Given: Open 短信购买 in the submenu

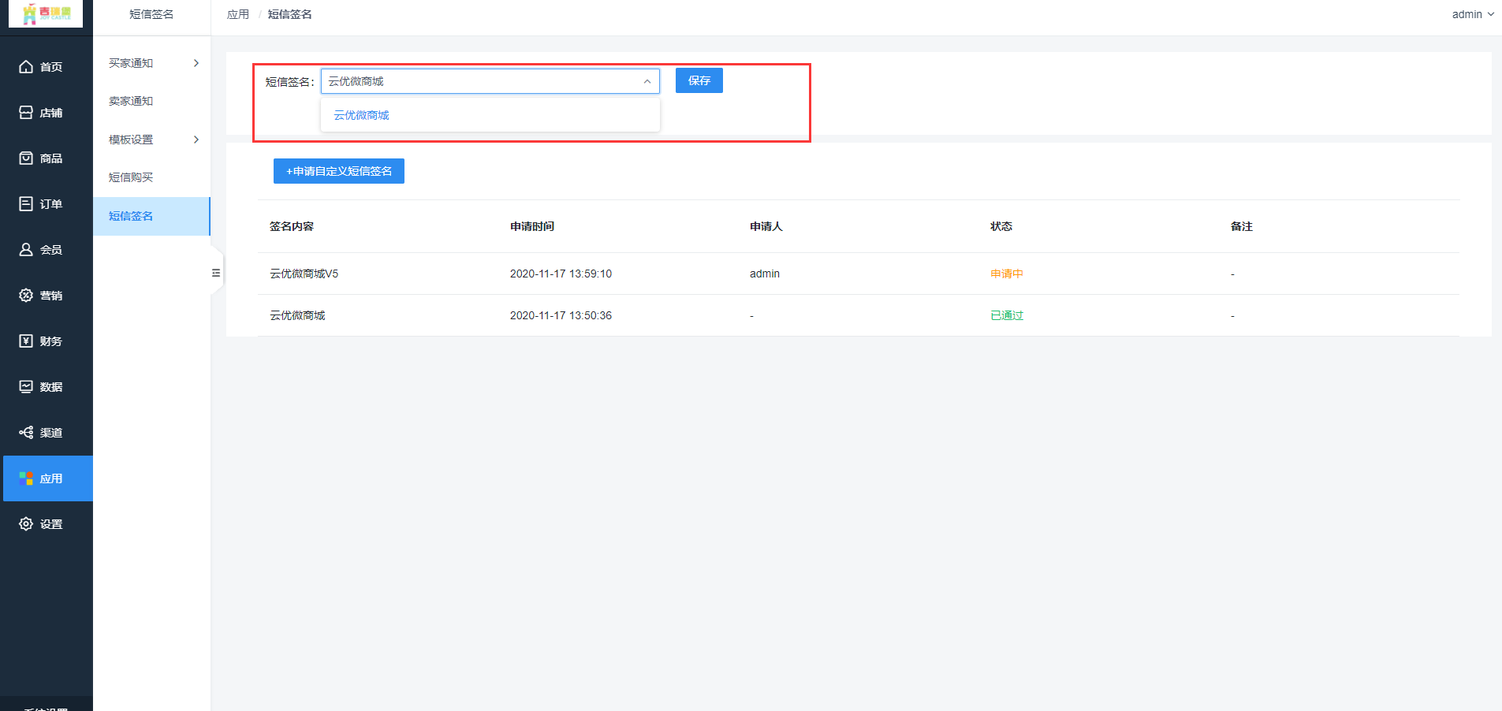Looking at the screenshot, I should pos(131,177).
